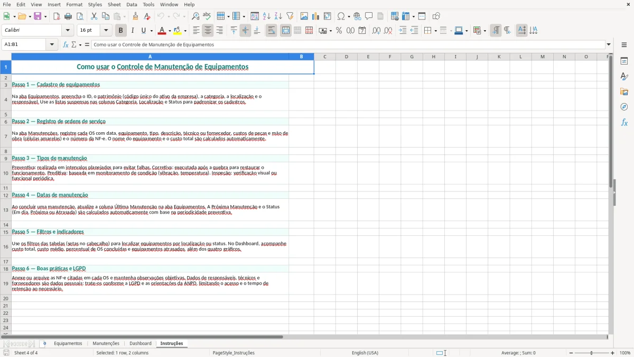This screenshot has width=634, height=357.
Task: Increase the cell indent
Action: (403, 31)
